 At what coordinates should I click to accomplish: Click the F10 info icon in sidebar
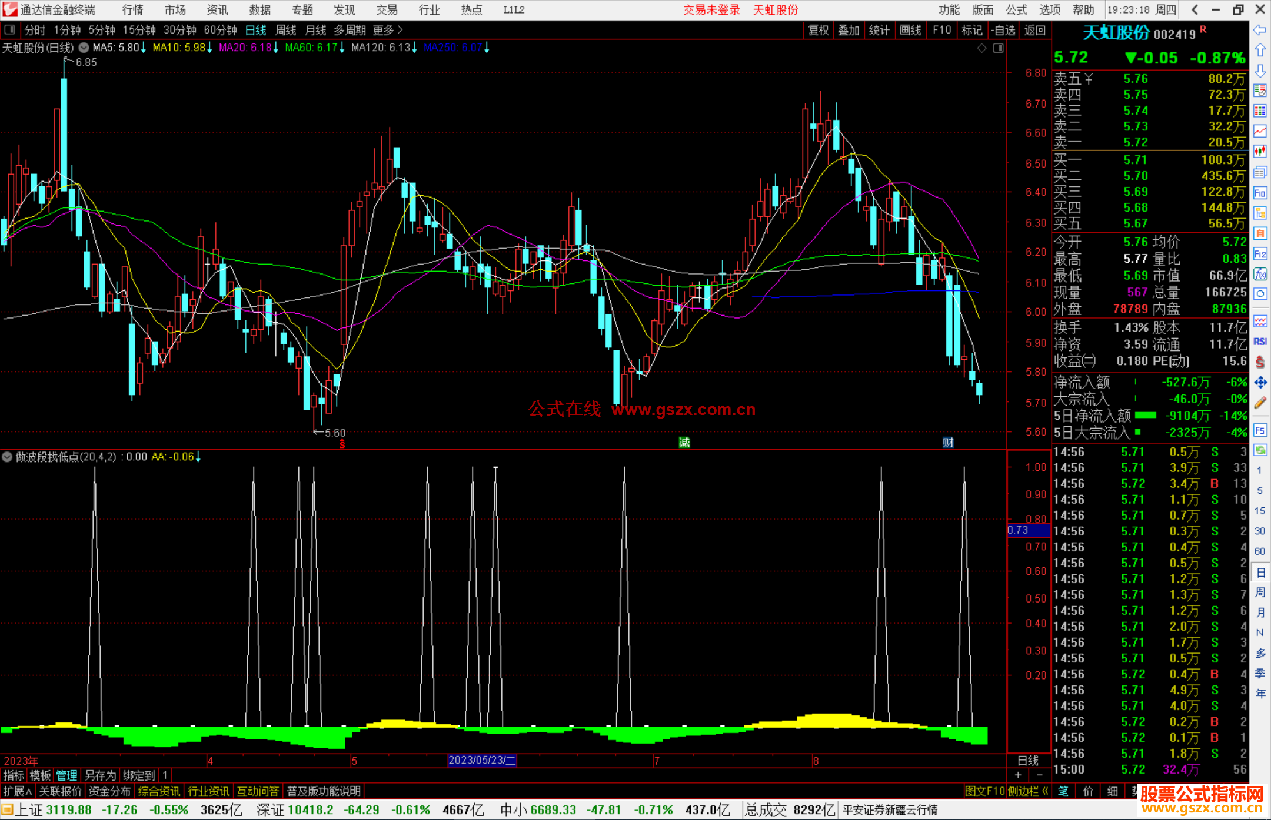(x=1260, y=193)
